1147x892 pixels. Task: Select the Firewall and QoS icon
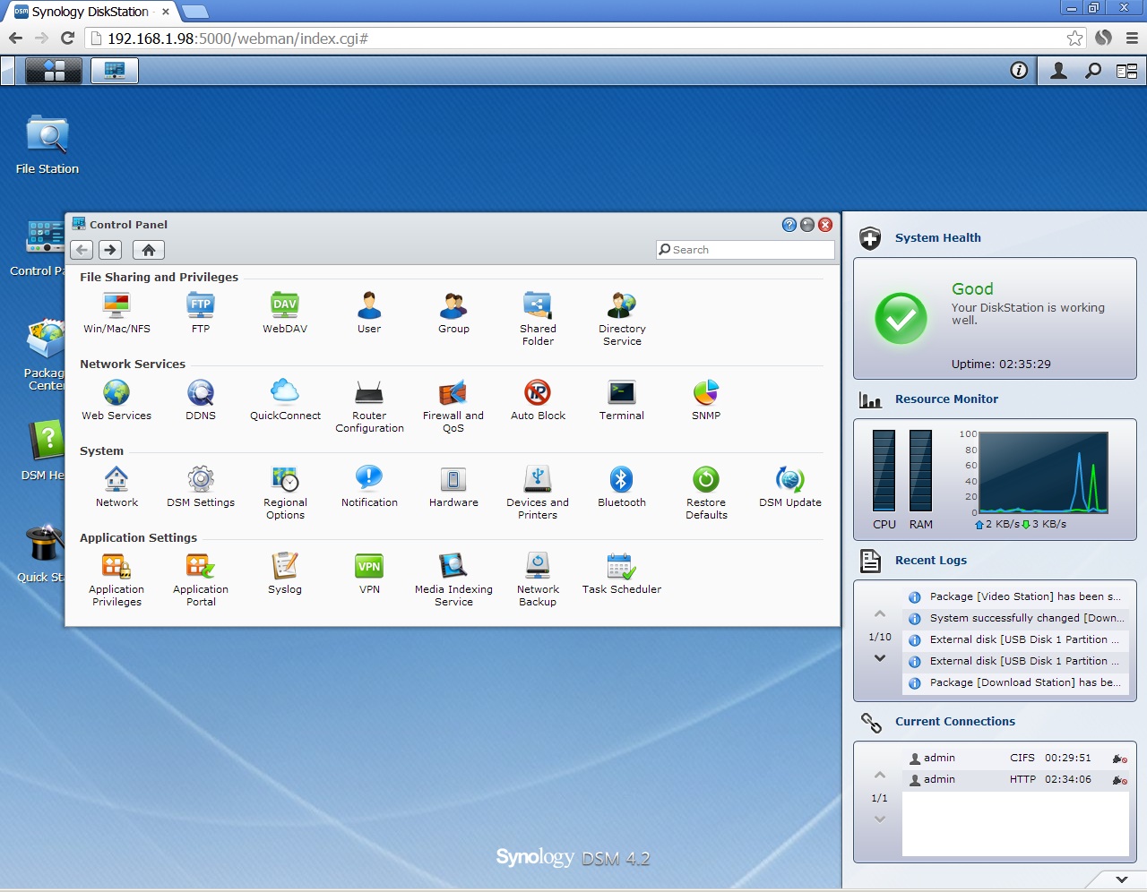(x=453, y=392)
